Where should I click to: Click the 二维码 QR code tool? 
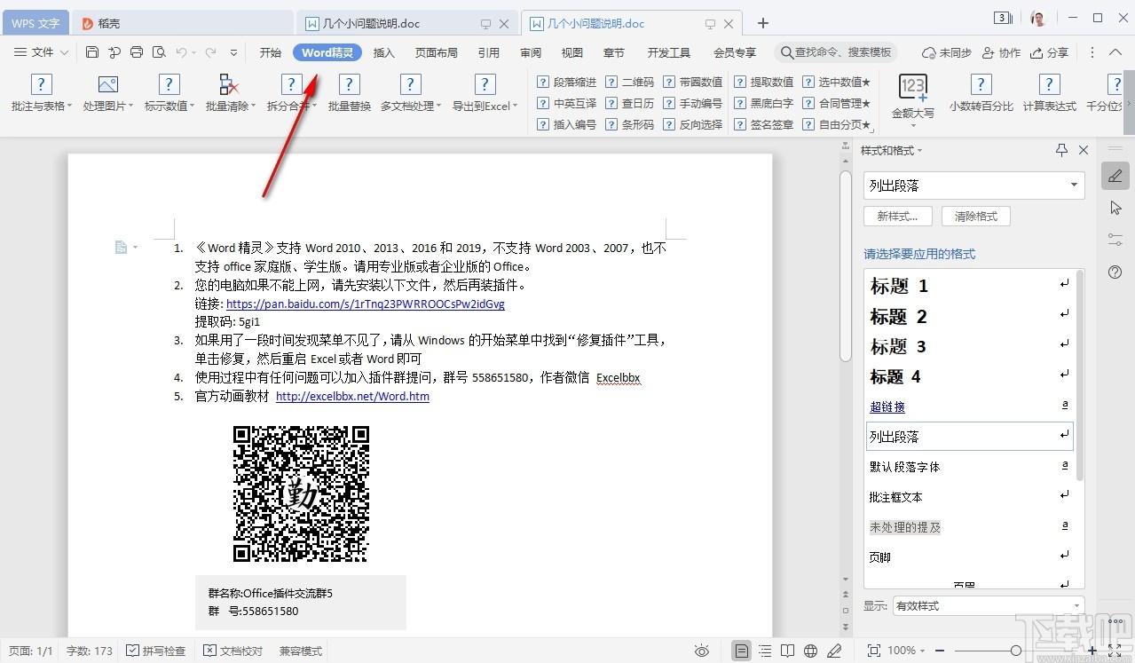coord(629,82)
